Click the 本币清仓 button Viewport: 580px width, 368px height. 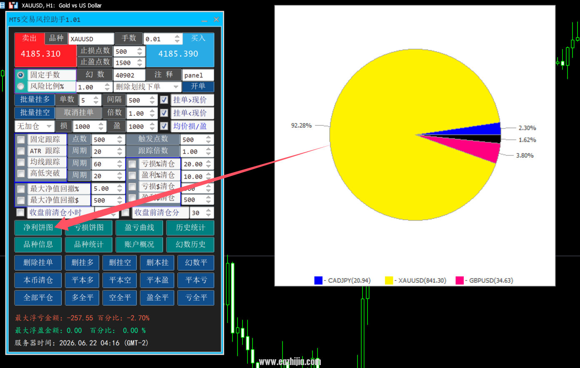click(x=38, y=280)
